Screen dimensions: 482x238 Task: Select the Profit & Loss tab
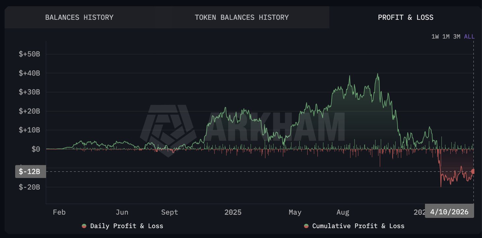pyautogui.click(x=406, y=17)
